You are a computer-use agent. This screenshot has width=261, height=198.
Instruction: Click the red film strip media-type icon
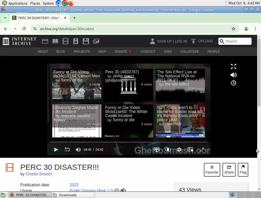(10, 167)
